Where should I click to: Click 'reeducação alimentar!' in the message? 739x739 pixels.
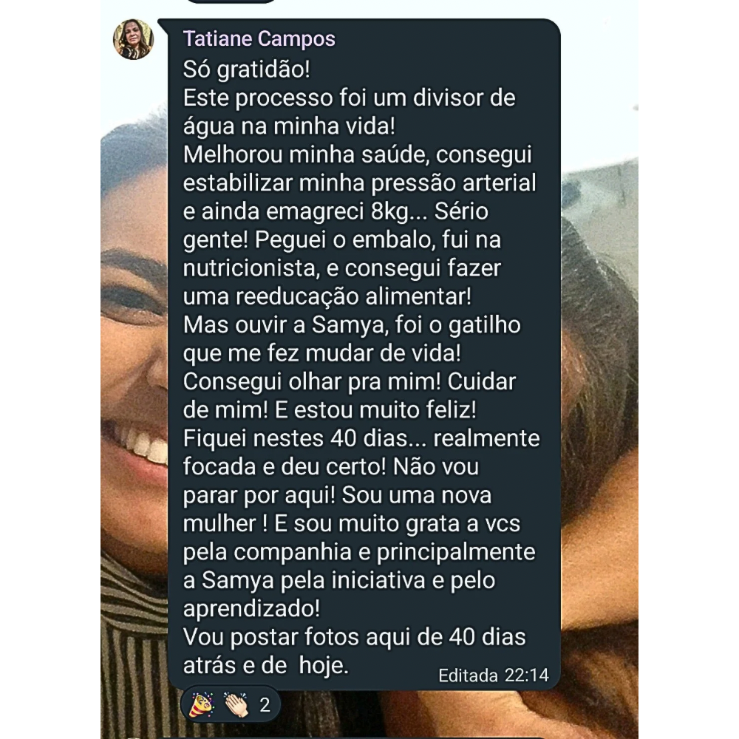click(x=353, y=296)
